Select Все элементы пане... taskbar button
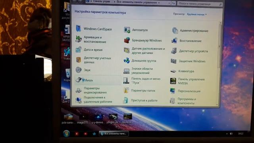The width and height of the screenshot is (254, 143). pyautogui.click(x=114, y=133)
